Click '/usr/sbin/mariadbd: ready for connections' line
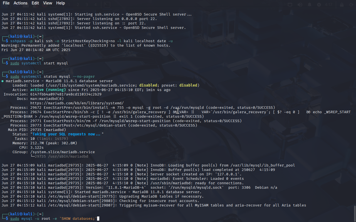 coord(123,183)
